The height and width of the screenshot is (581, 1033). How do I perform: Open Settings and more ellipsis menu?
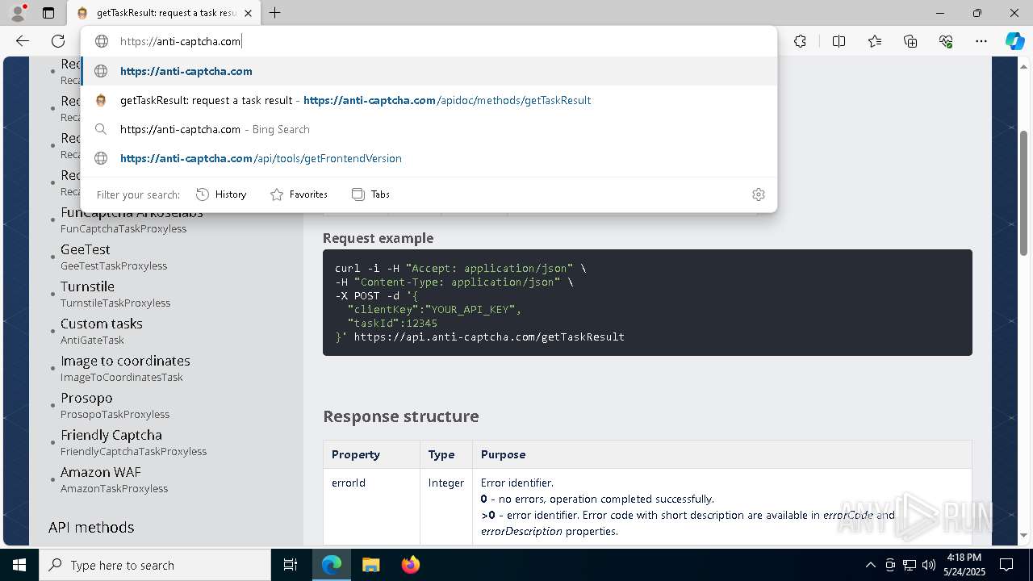(981, 41)
